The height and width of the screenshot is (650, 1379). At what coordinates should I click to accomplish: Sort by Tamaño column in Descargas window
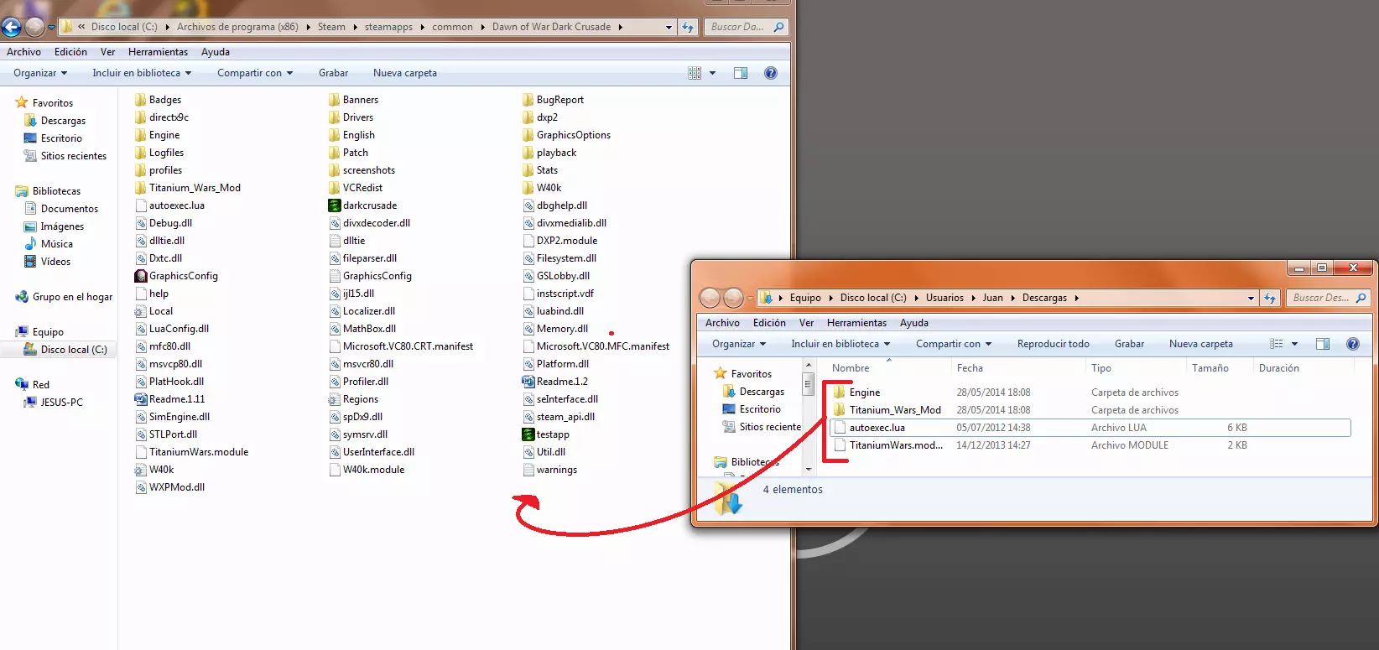point(1210,368)
